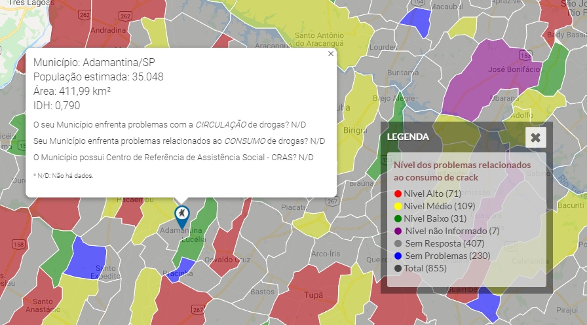Select the Tupã municipality on the map
This screenshot has width=587, height=325.
[313, 294]
